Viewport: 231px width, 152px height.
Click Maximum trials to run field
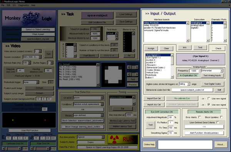(x=95, y=34)
